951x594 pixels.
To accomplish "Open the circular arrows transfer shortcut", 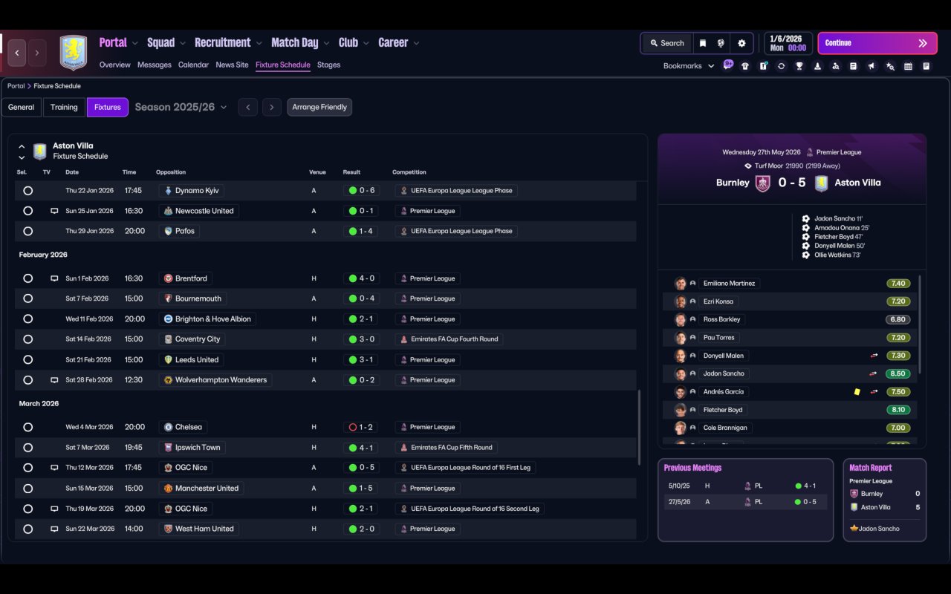I will [x=781, y=66].
